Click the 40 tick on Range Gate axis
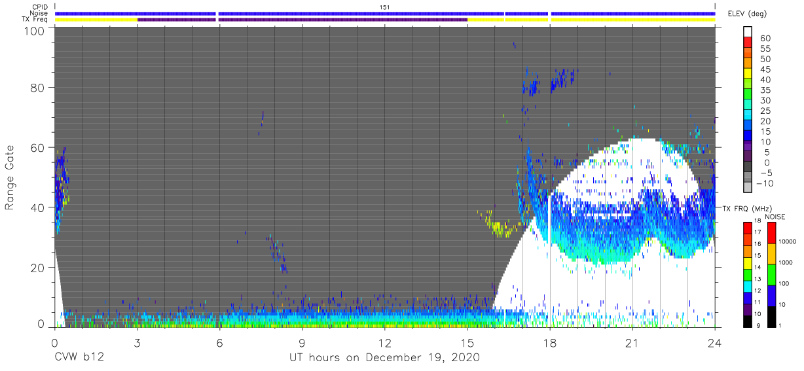The height and width of the screenshot is (371, 804). (38, 207)
